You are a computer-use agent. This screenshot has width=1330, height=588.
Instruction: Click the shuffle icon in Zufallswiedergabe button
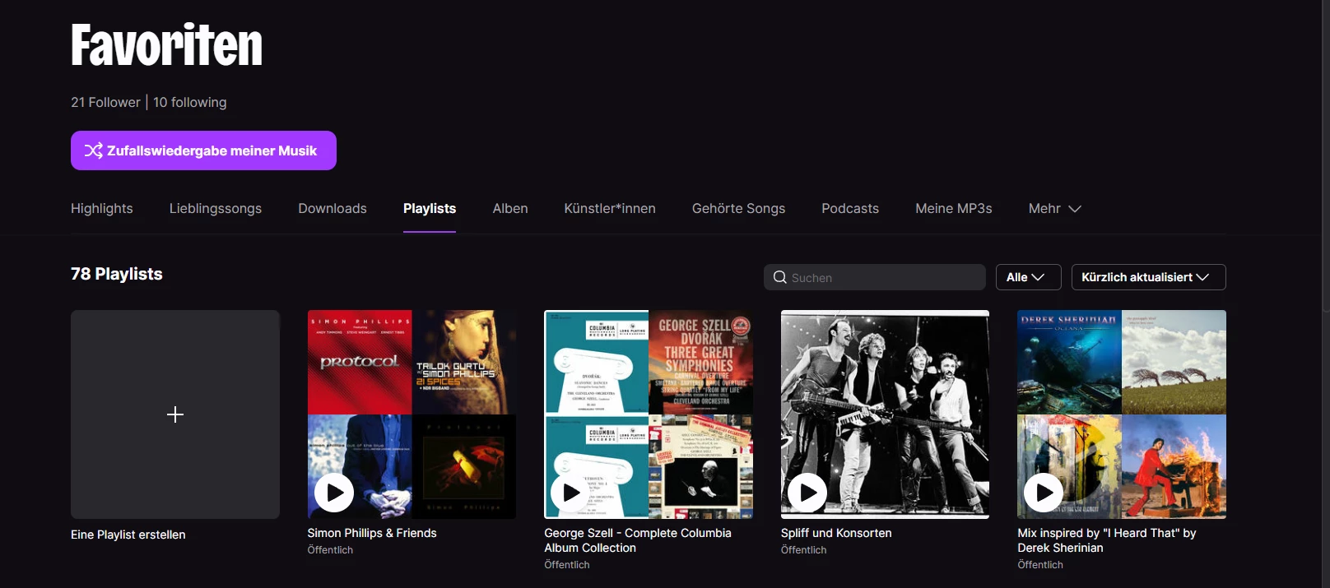click(x=94, y=150)
